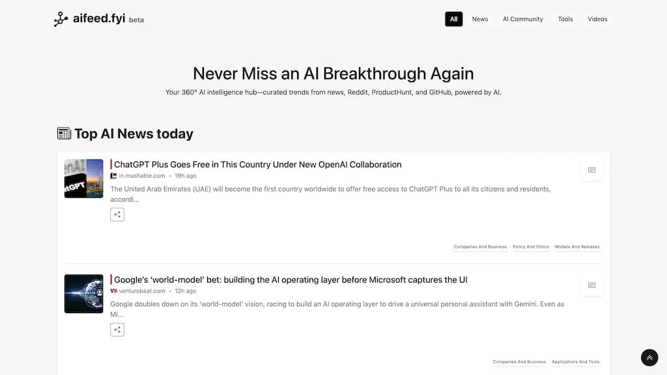Viewport: 667px width, 375px height.
Task: Click the 'Google doubles down' article excerpt
Action: (x=337, y=309)
